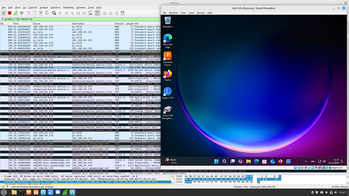Open Wireshark Telephony menu
349x196 pixels.
point(68,7)
